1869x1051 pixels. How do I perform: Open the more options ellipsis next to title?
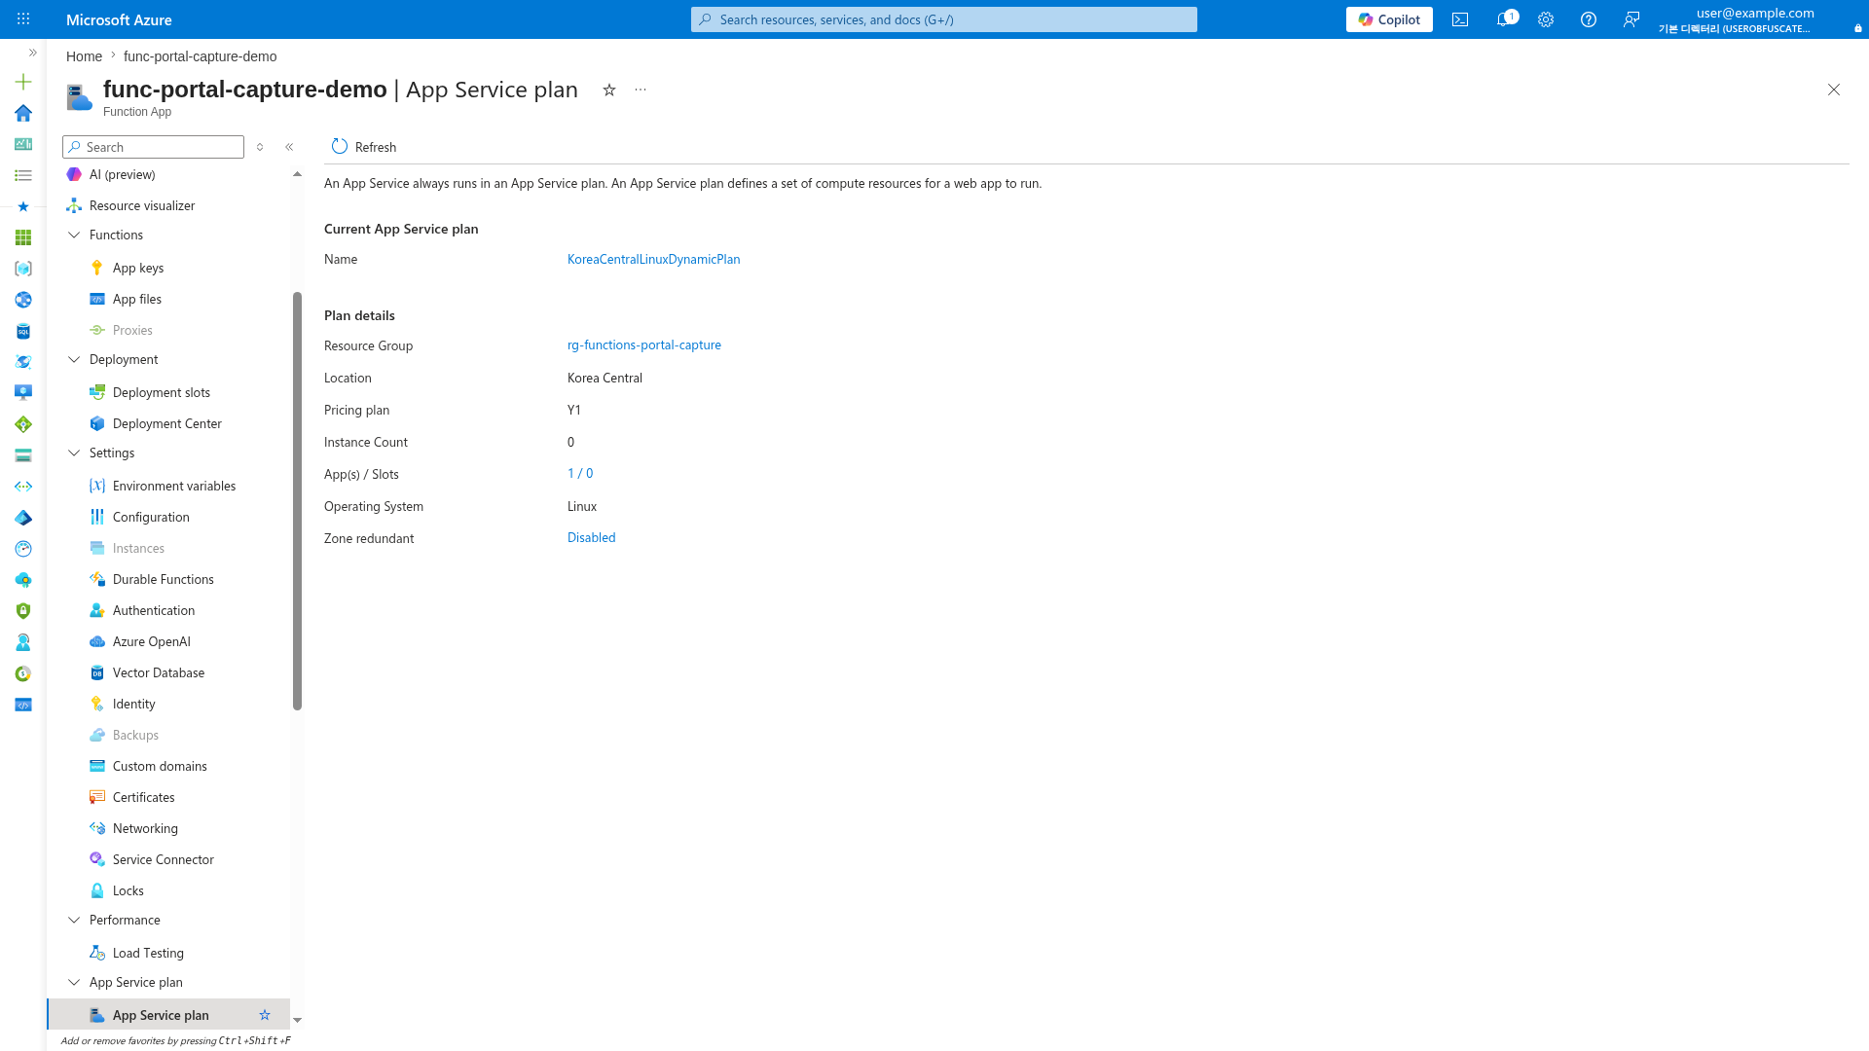pos(641,90)
